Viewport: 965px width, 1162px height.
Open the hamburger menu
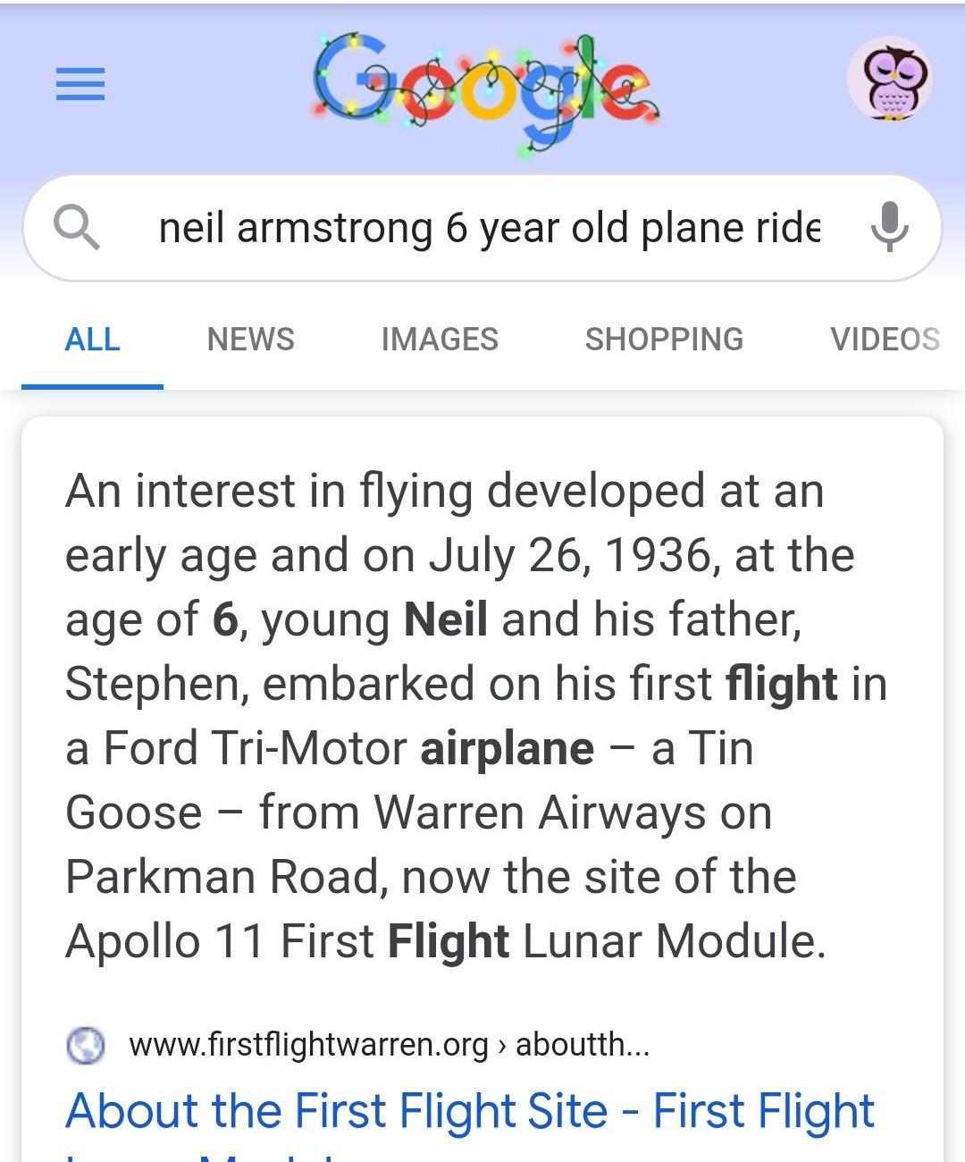(80, 84)
